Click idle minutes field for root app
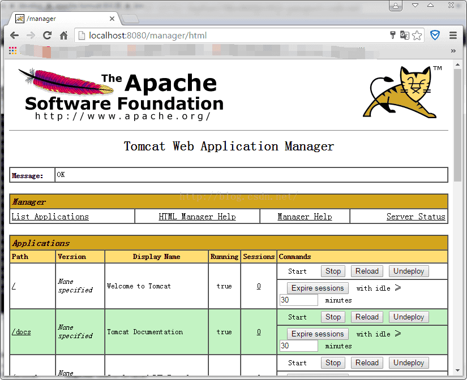 (298, 300)
